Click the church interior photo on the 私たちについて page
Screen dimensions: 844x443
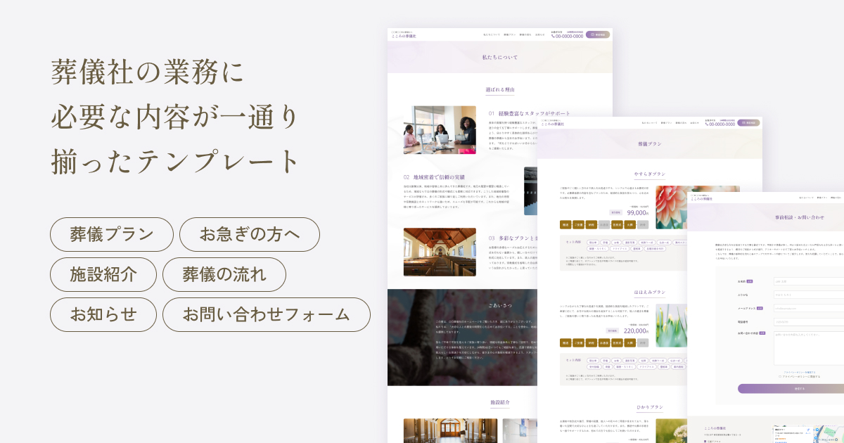[x=440, y=252]
